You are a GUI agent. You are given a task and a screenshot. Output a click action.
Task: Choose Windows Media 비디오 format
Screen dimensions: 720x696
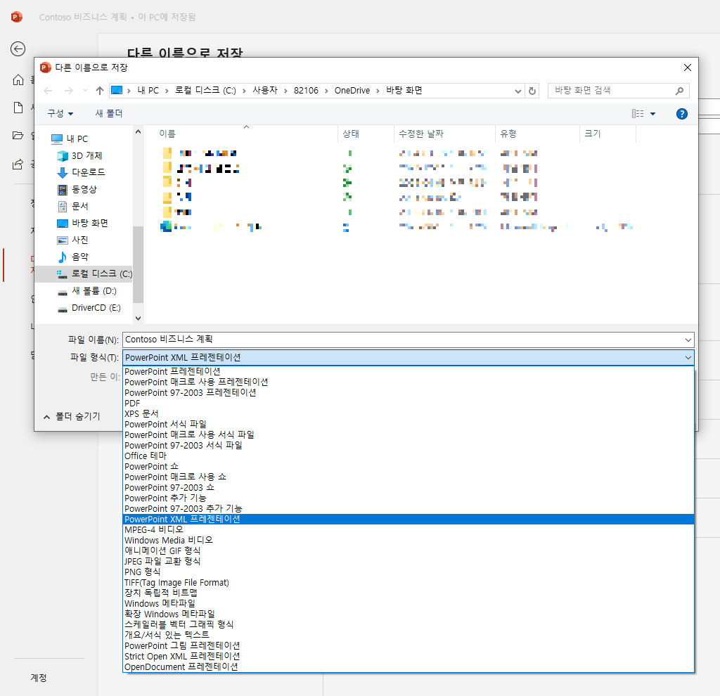click(x=409, y=541)
